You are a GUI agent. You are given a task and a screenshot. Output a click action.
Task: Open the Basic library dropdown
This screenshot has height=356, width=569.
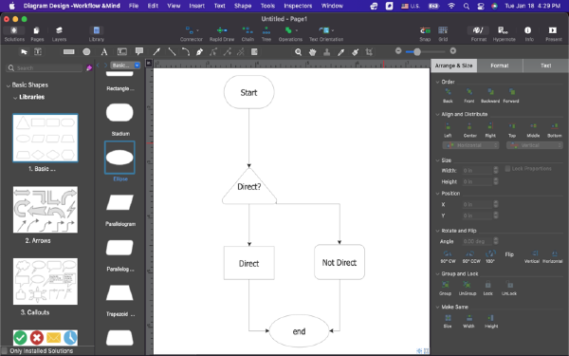tap(125, 66)
